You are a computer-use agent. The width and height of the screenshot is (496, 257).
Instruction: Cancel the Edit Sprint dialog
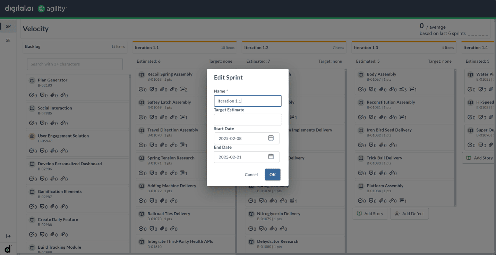click(251, 175)
